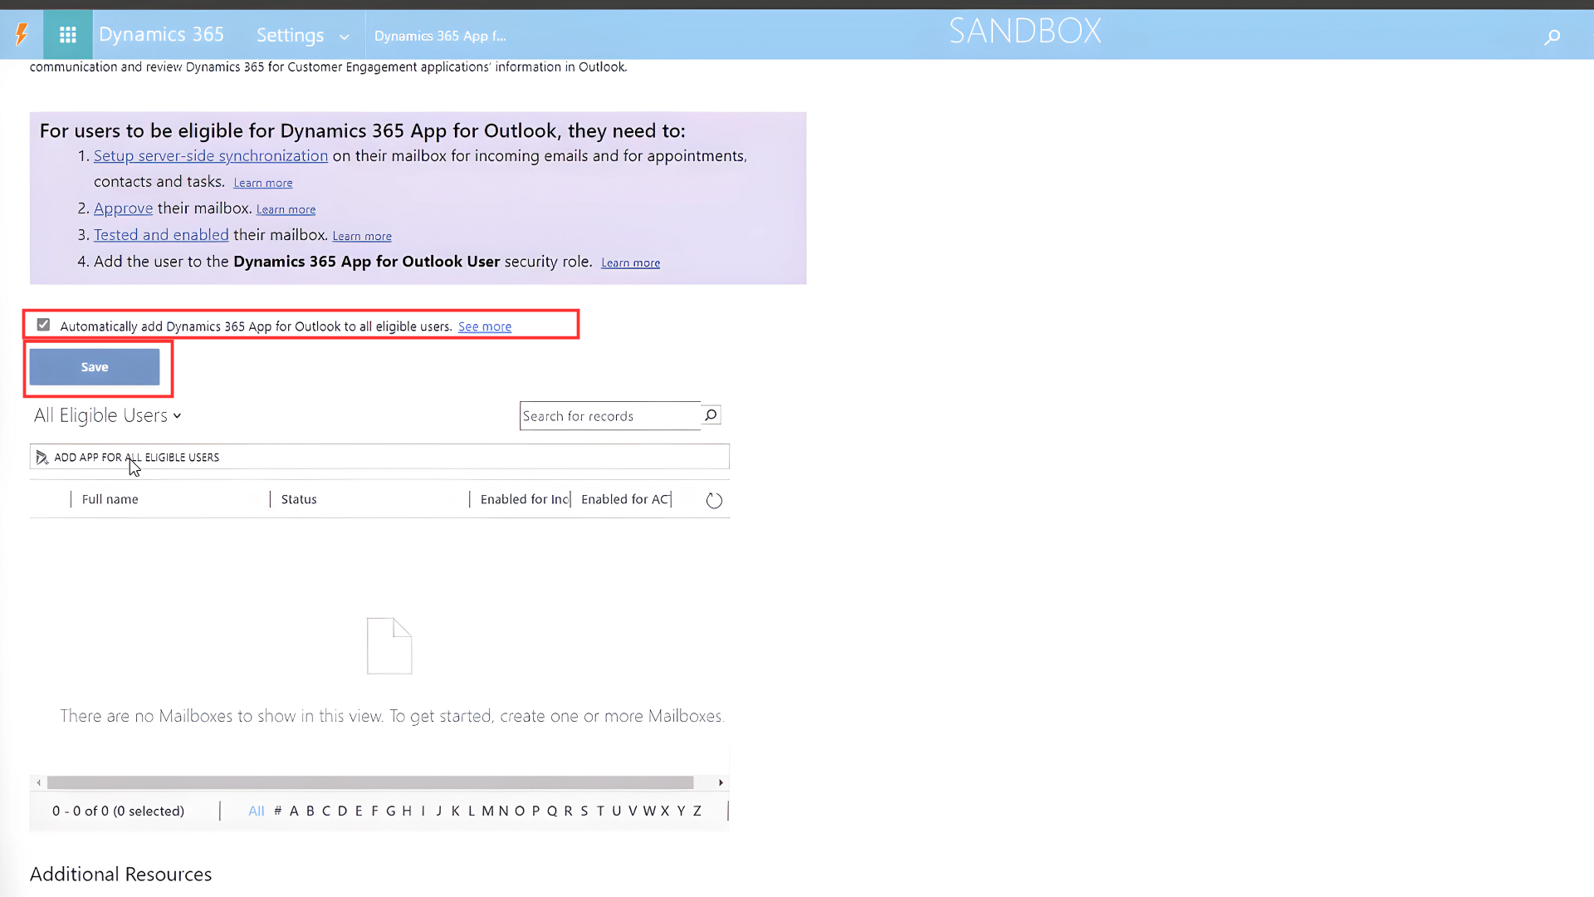Toggle automatically add app checkbox
The image size is (1594, 897).
point(43,325)
